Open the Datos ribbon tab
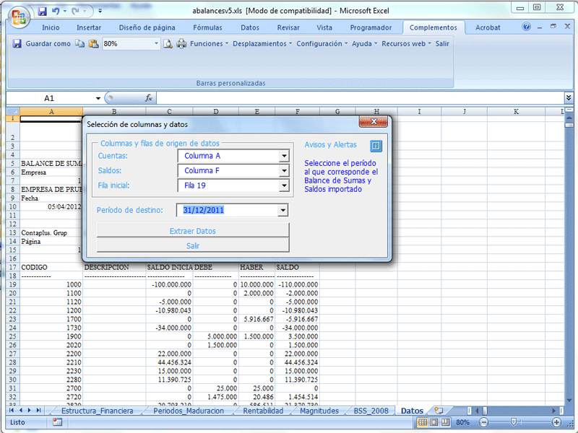The width and height of the screenshot is (578, 433). tap(250, 27)
